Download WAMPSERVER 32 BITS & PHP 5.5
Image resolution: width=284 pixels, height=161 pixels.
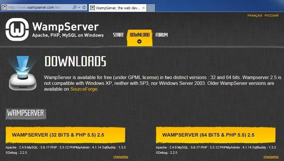coord(65,135)
